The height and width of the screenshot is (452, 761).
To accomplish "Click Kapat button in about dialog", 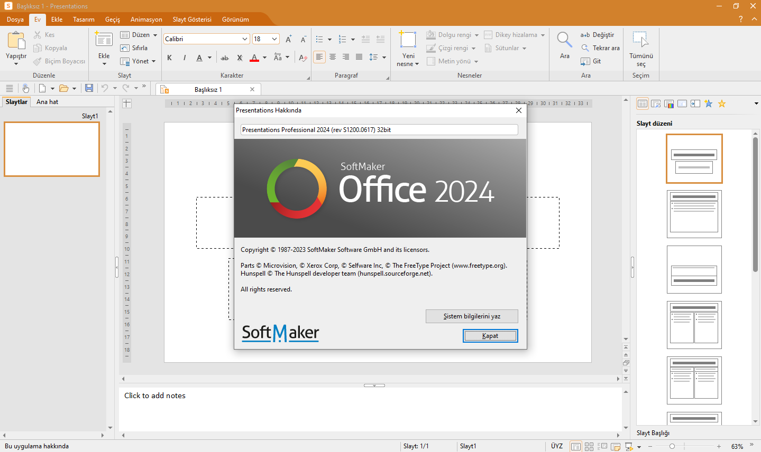I will tap(490, 336).
